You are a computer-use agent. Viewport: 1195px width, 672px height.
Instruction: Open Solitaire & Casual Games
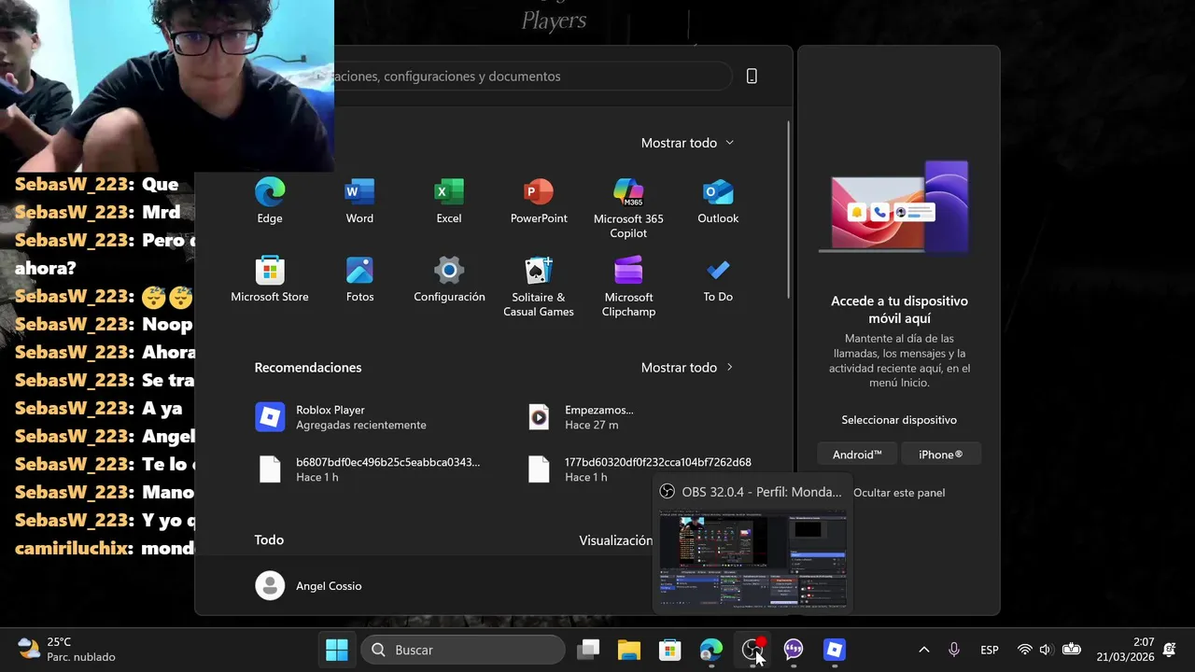pos(539,286)
